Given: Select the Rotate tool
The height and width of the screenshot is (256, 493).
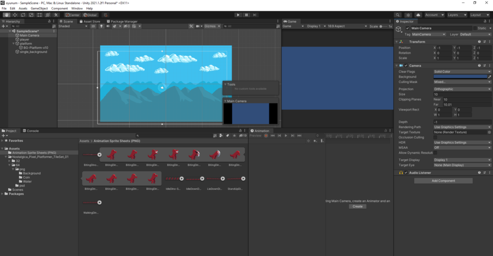Looking at the screenshot, I should tap(23, 15).
